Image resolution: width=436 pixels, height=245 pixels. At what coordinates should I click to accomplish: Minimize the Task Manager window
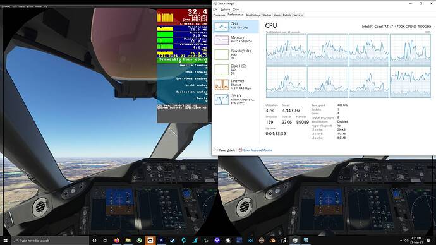tap(411, 4)
